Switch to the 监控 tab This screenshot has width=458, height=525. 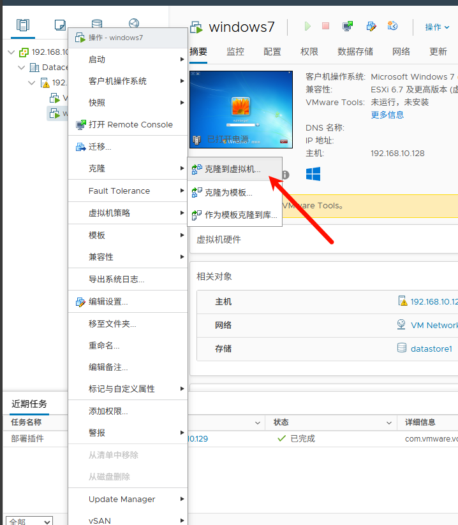click(235, 52)
